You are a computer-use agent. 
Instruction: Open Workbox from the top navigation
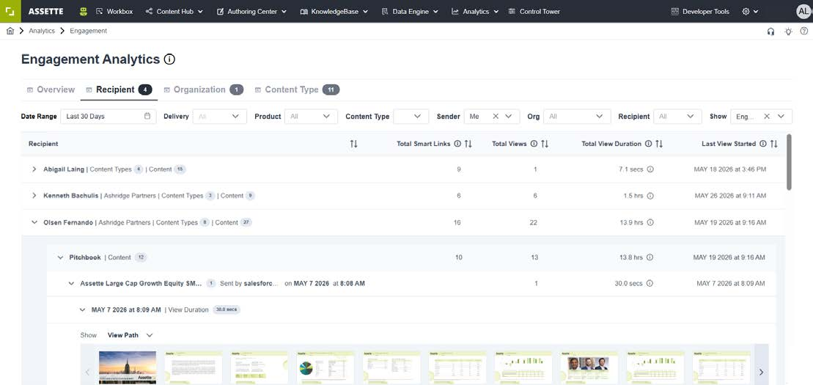click(114, 12)
